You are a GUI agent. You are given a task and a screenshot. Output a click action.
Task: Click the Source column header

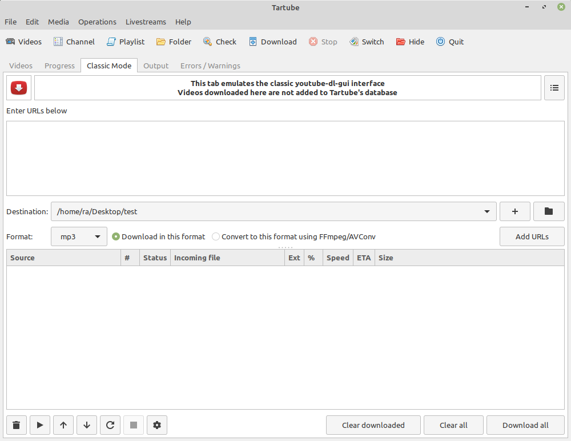pos(64,258)
